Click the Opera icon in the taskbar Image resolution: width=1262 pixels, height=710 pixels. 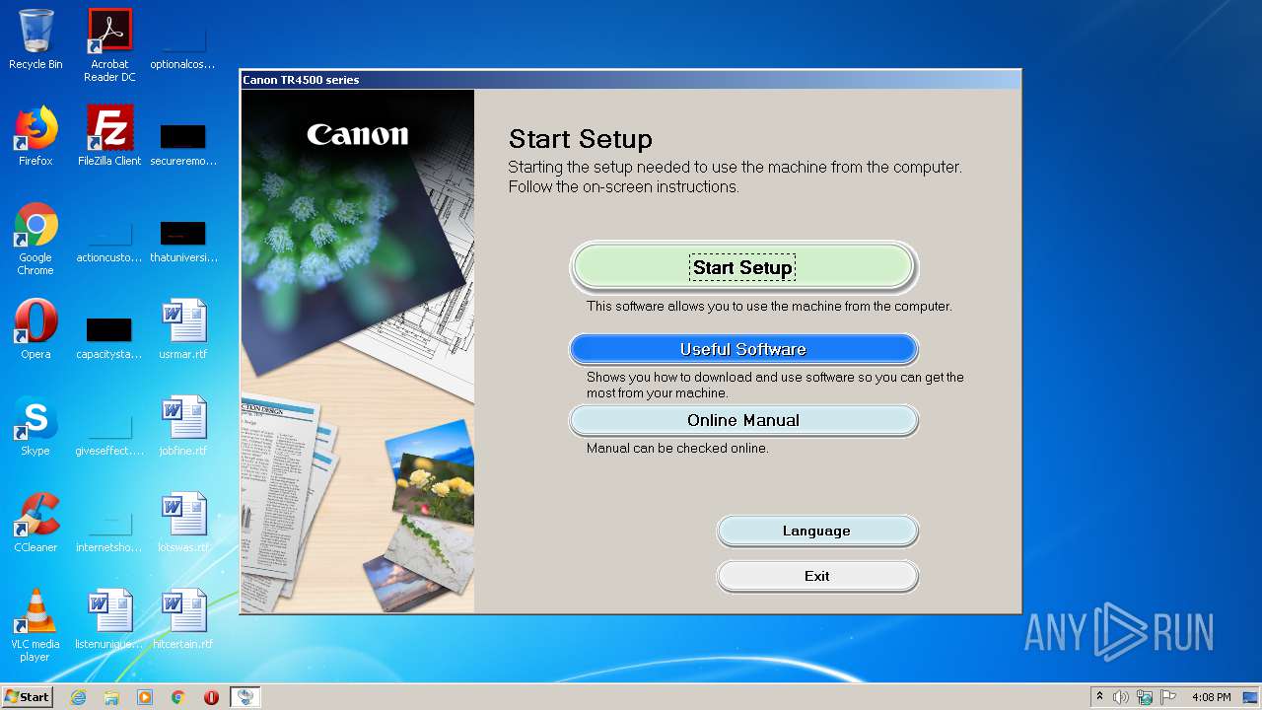211,697
